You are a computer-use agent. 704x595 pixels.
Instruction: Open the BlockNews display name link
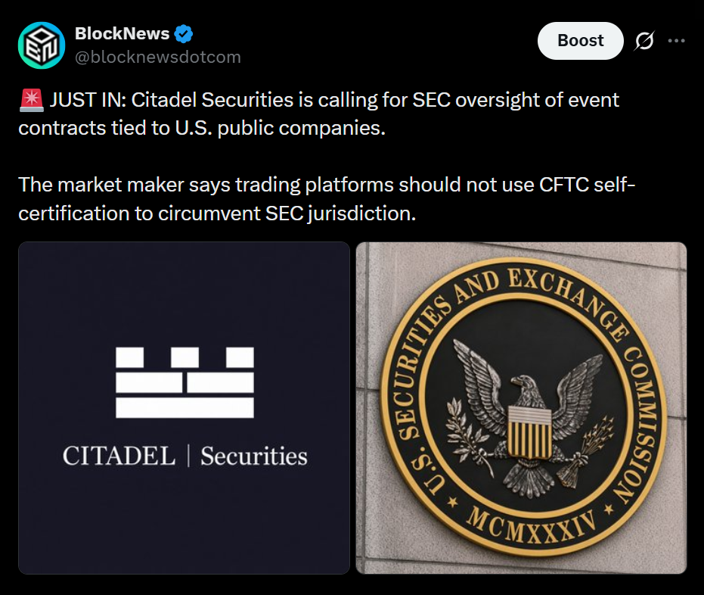(x=122, y=34)
